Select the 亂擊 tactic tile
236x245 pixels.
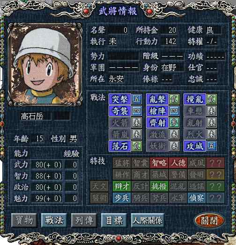click(157, 99)
